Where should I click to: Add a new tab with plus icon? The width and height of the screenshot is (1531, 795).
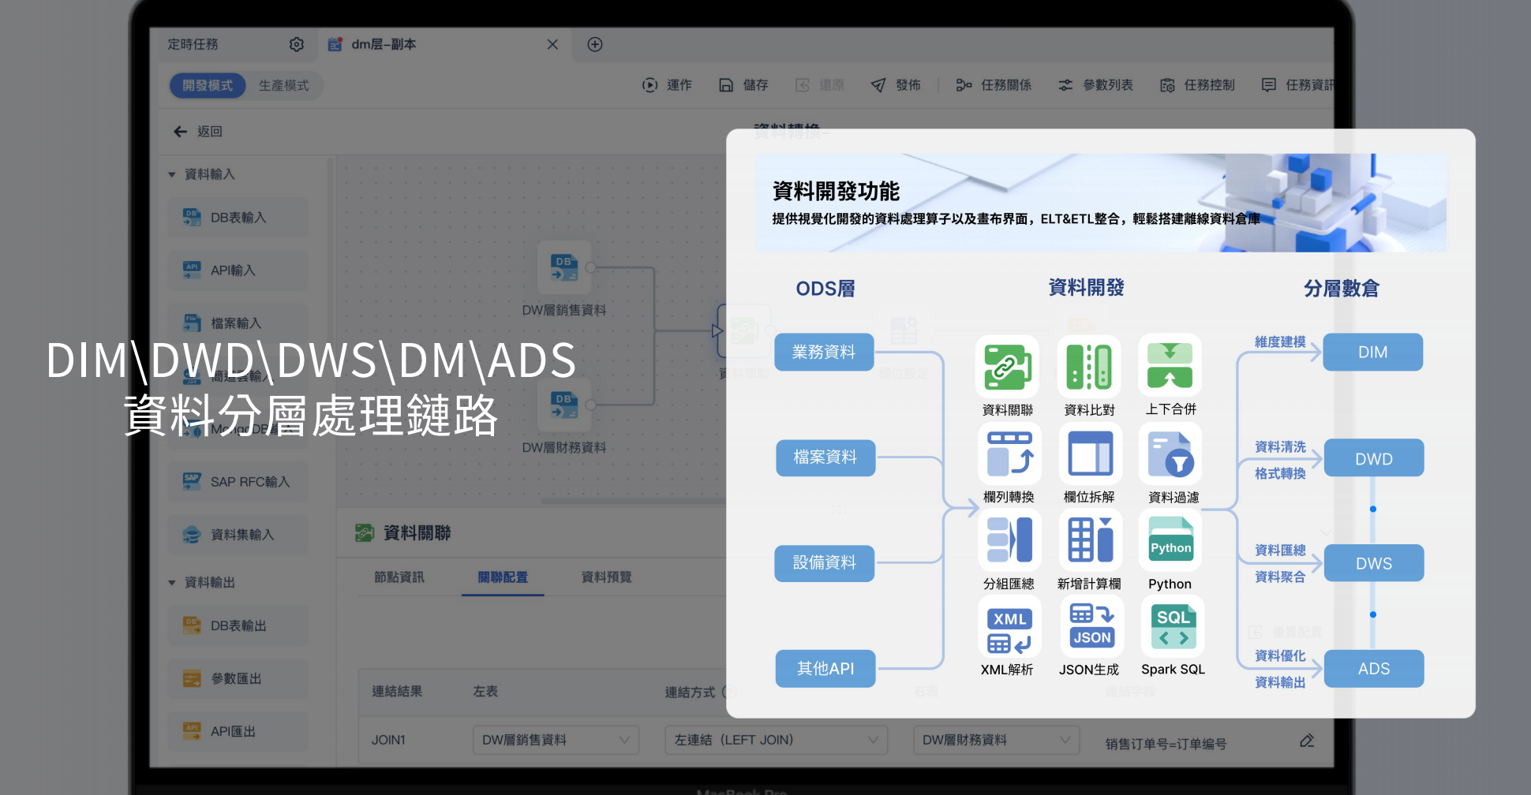(595, 44)
